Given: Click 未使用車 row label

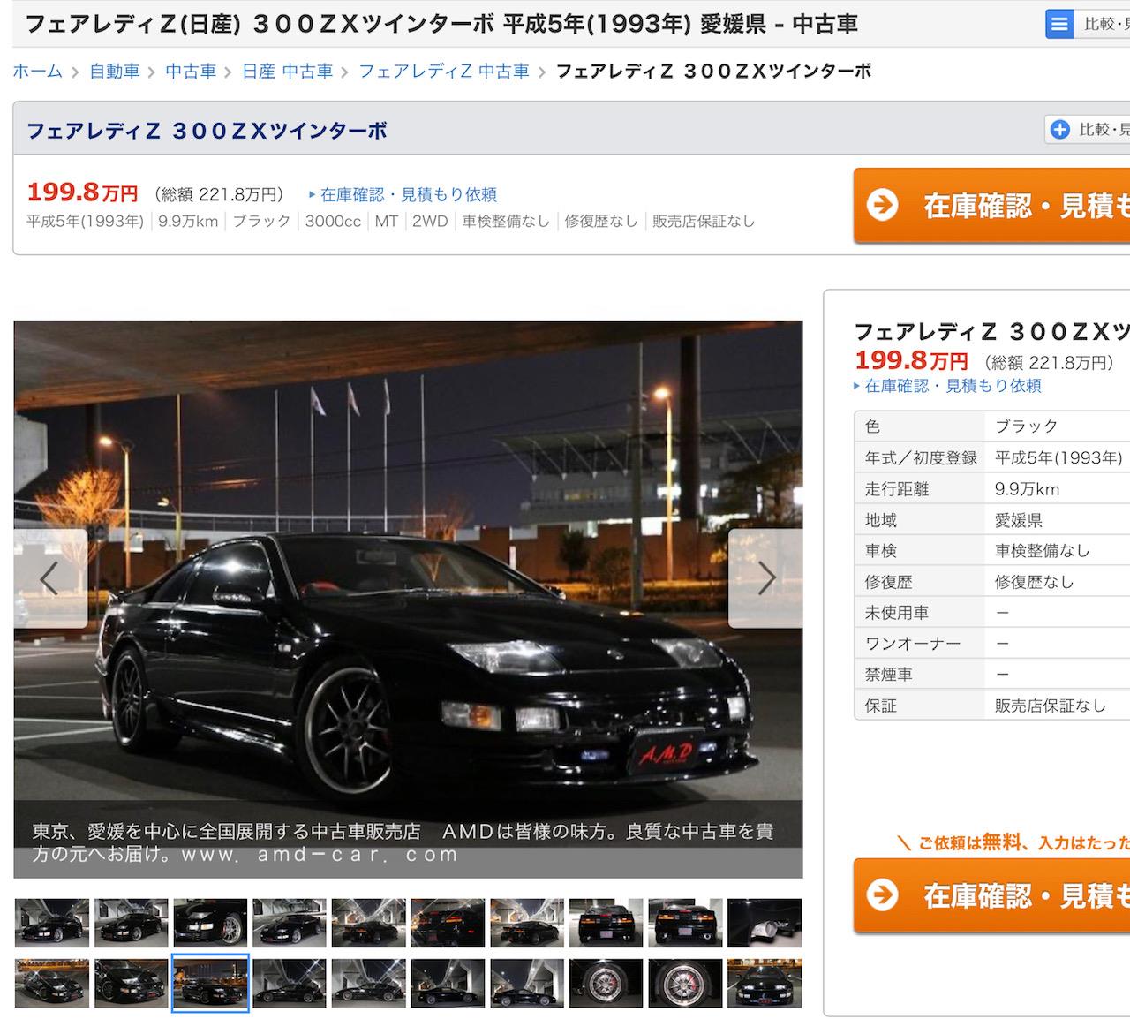Looking at the screenshot, I should click(897, 613).
